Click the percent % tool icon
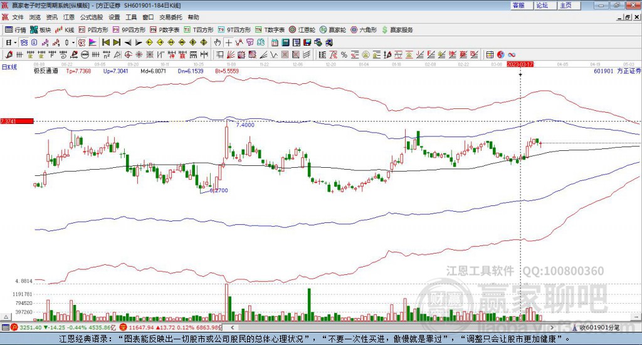 [x=344, y=54]
